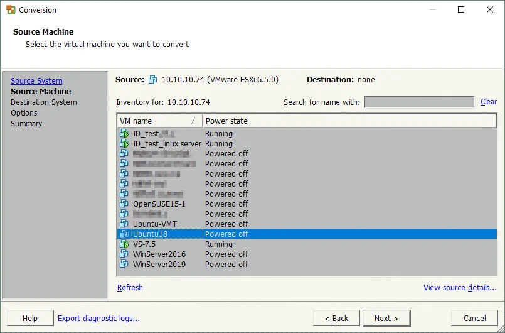Clear the name search filter
The height and width of the screenshot is (333, 505).
pos(488,102)
